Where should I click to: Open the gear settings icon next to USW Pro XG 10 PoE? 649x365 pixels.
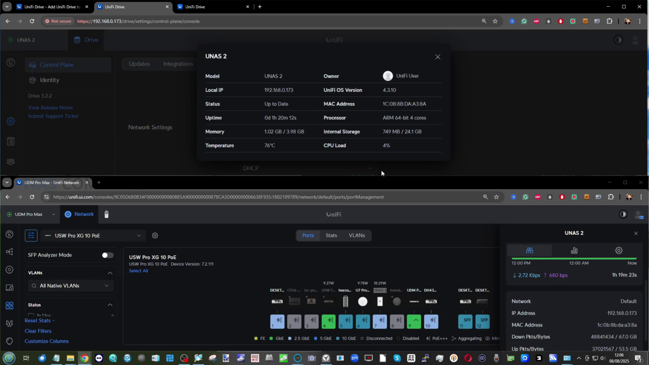tap(155, 235)
